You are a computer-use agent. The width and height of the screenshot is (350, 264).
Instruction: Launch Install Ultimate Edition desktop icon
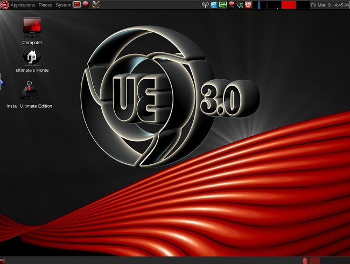(x=30, y=90)
